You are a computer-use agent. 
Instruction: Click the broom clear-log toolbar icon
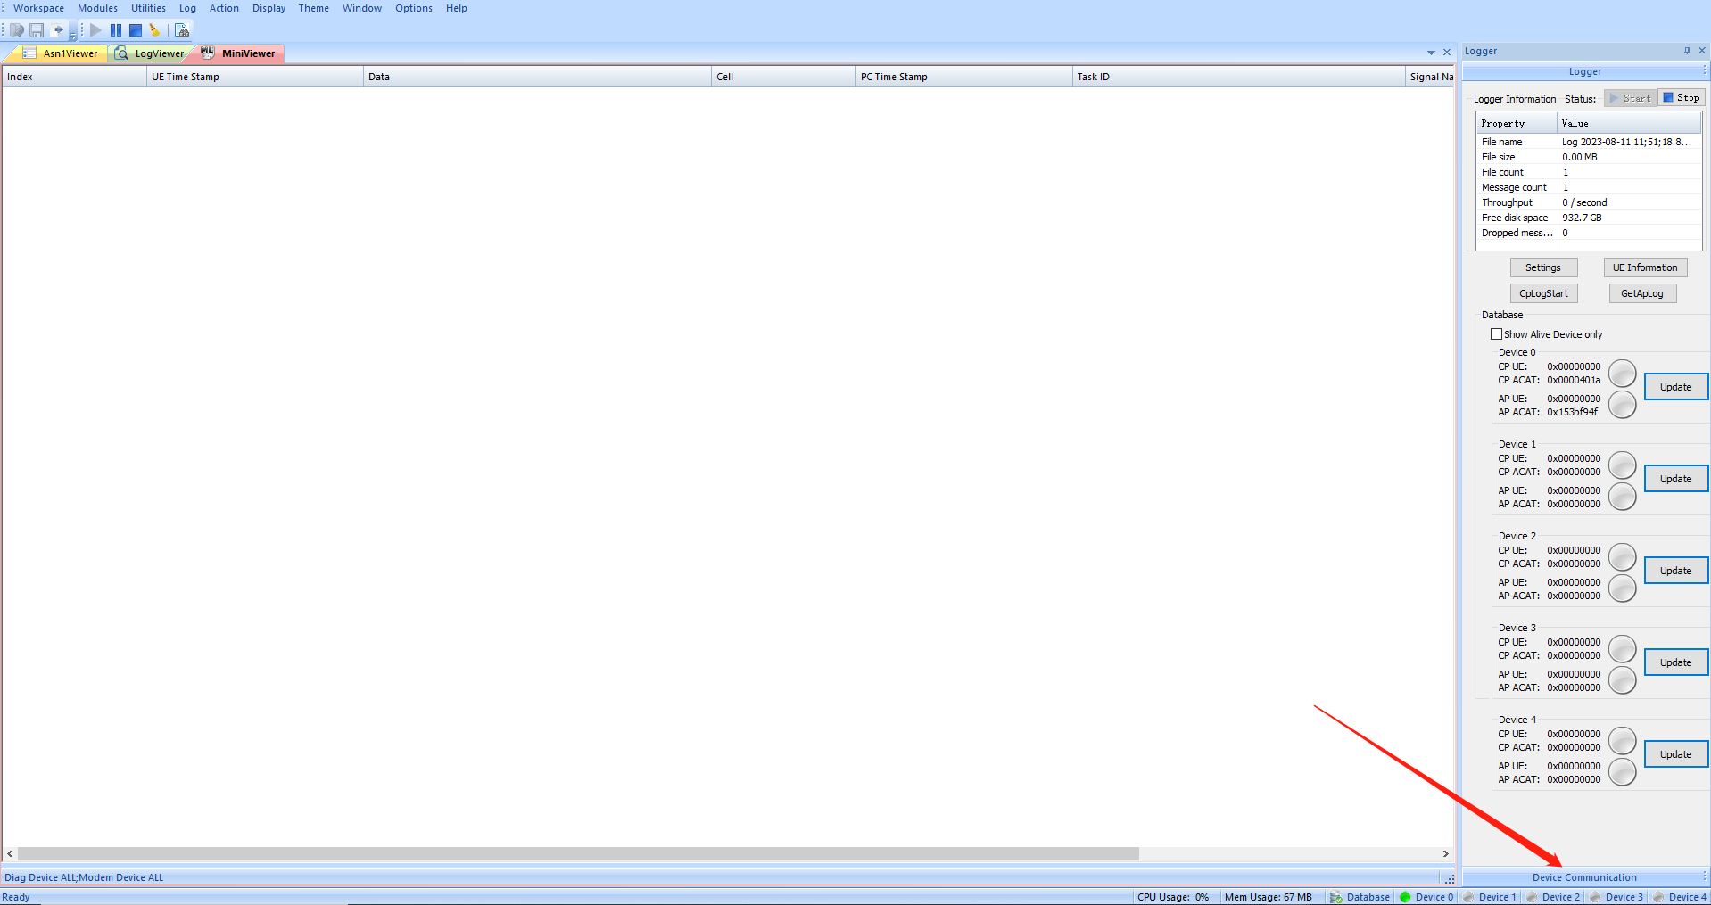tap(154, 30)
